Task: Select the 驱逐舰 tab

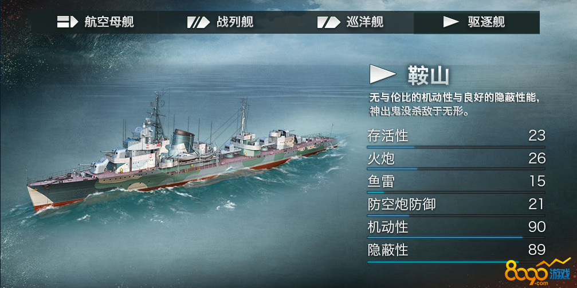Action: pyautogui.click(x=477, y=22)
